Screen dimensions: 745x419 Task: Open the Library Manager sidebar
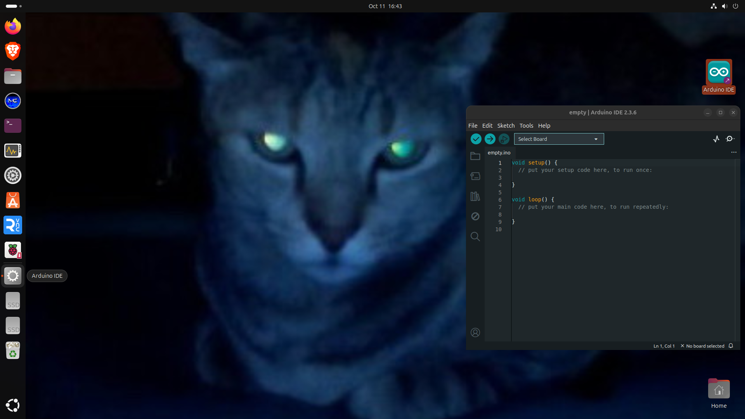click(x=475, y=196)
